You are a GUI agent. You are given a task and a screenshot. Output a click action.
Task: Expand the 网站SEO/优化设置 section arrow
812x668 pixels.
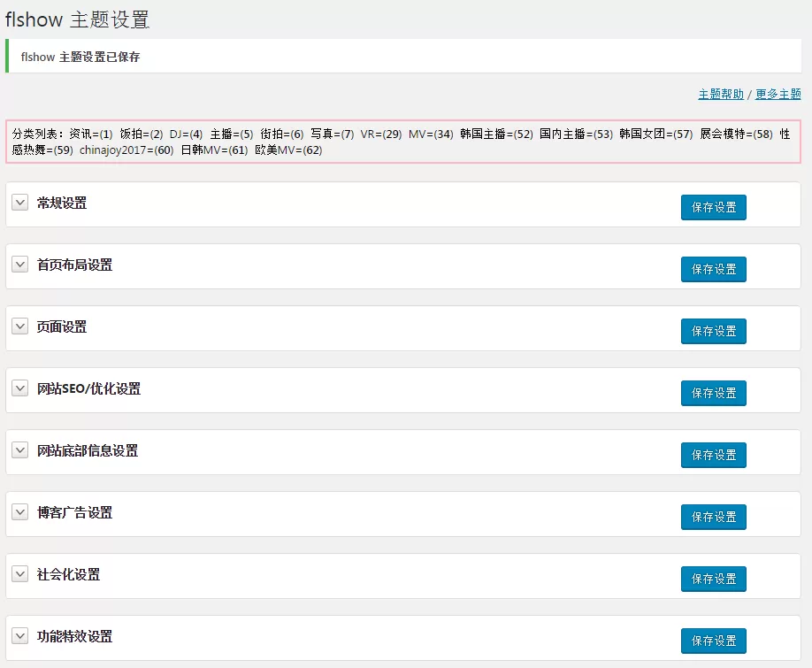pos(20,388)
